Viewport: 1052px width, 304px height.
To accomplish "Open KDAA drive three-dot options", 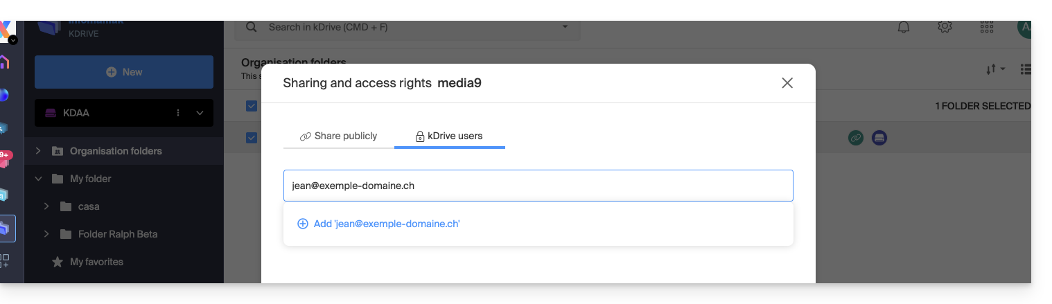I will coord(178,113).
